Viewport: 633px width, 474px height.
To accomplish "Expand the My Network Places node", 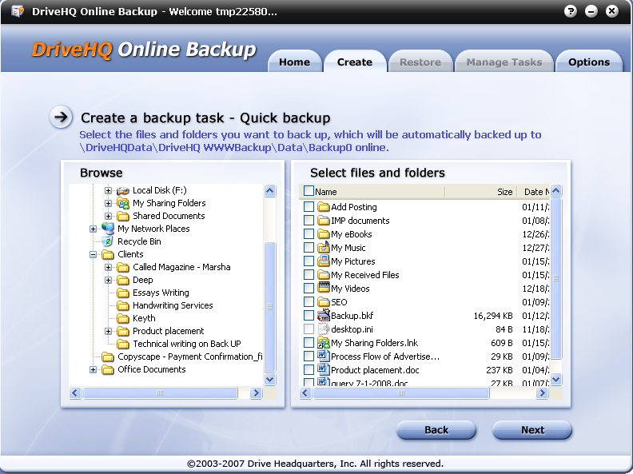I will click(93, 229).
